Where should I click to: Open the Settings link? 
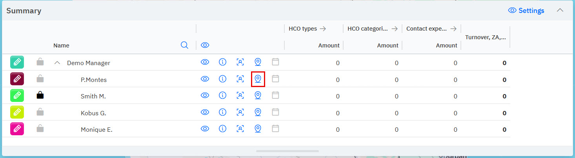tap(526, 11)
